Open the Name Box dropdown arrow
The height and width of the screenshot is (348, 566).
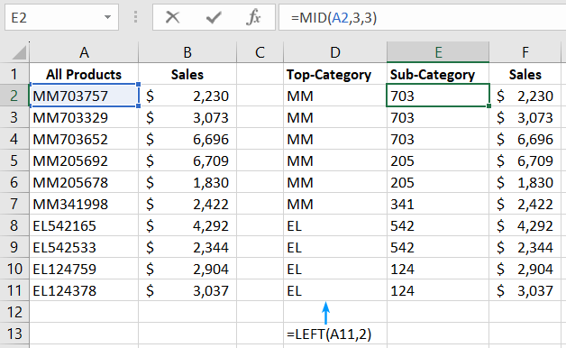tap(107, 17)
